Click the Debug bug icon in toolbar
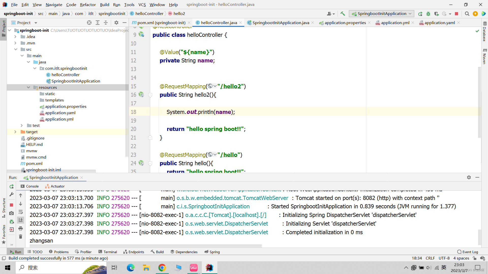 [428, 14]
